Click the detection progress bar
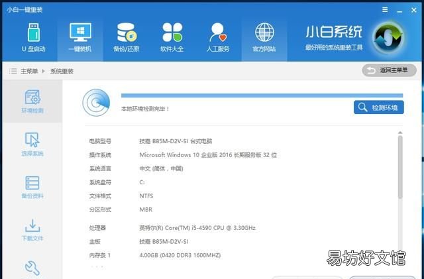The height and width of the screenshot is (279, 424). point(262,95)
